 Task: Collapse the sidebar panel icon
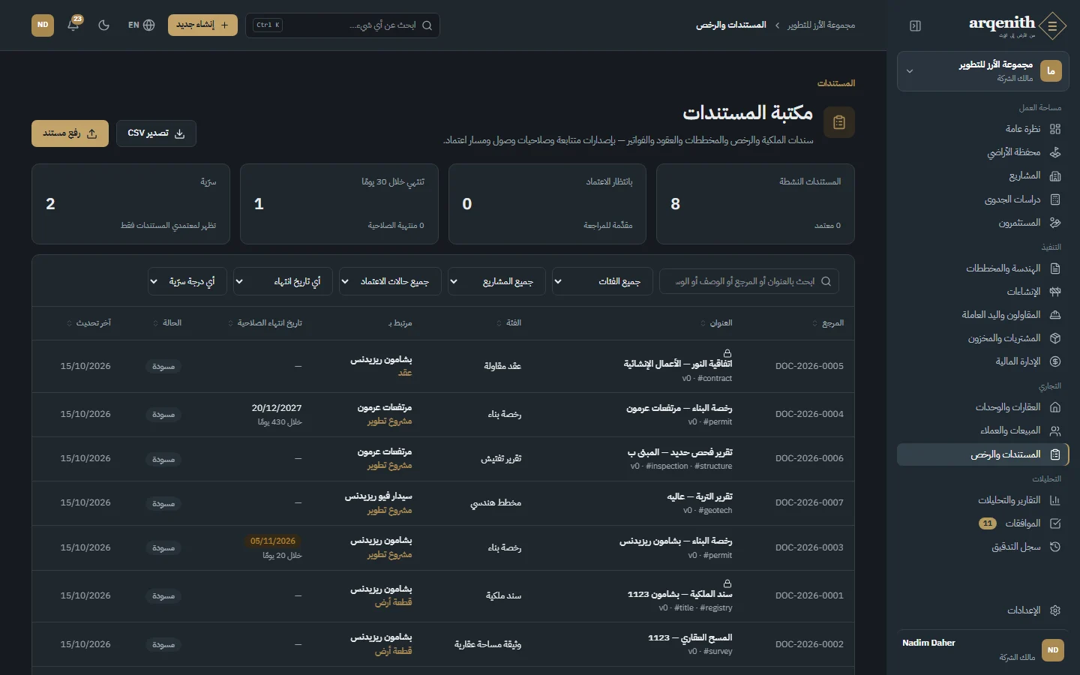pyautogui.click(x=915, y=25)
